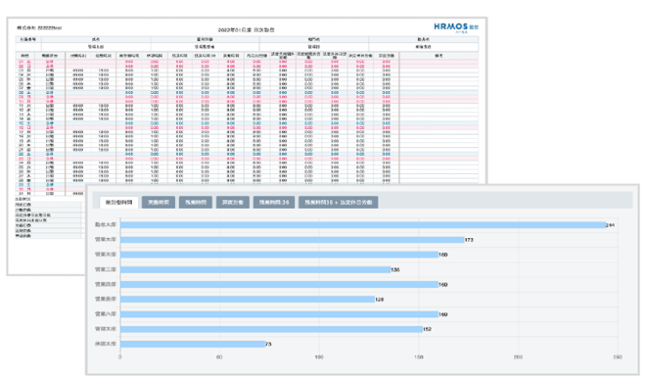Click the 日付 column header in table

[24, 56]
